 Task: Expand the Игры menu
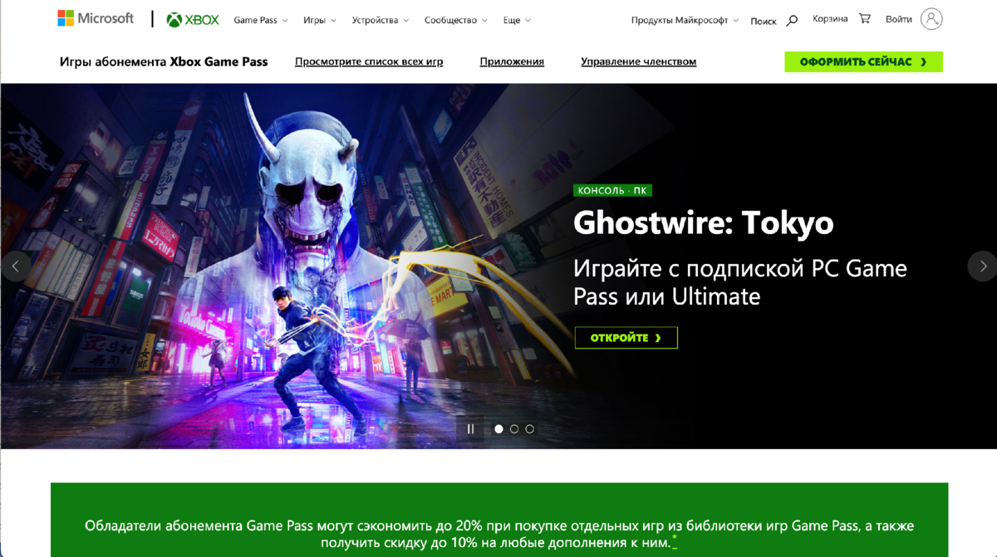point(320,20)
